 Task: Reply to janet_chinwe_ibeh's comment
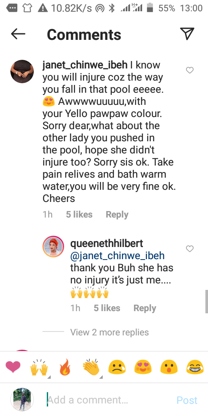[x=117, y=214]
